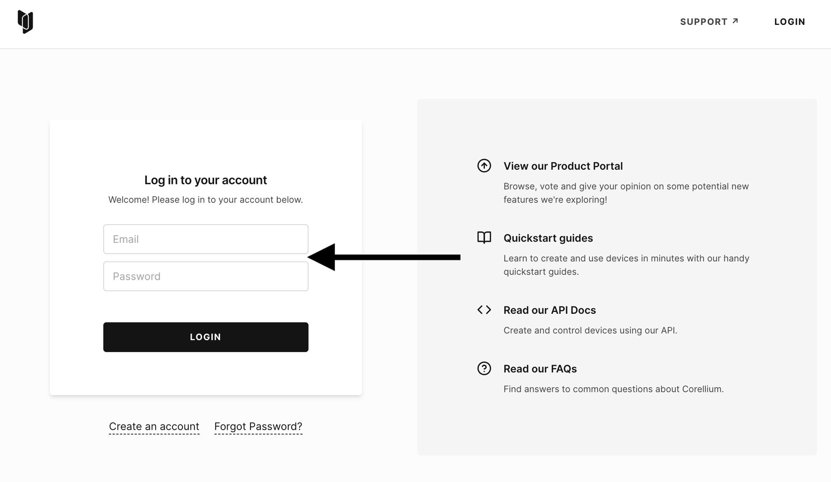Click the Product Portal arrow-up icon
This screenshot has height=482, width=831.
click(x=484, y=166)
